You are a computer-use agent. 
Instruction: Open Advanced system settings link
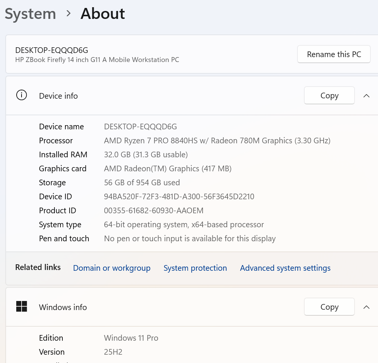click(x=285, y=268)
